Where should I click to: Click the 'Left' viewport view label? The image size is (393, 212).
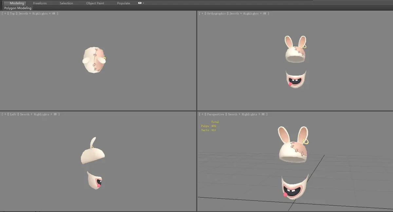(x=13, y=114)
